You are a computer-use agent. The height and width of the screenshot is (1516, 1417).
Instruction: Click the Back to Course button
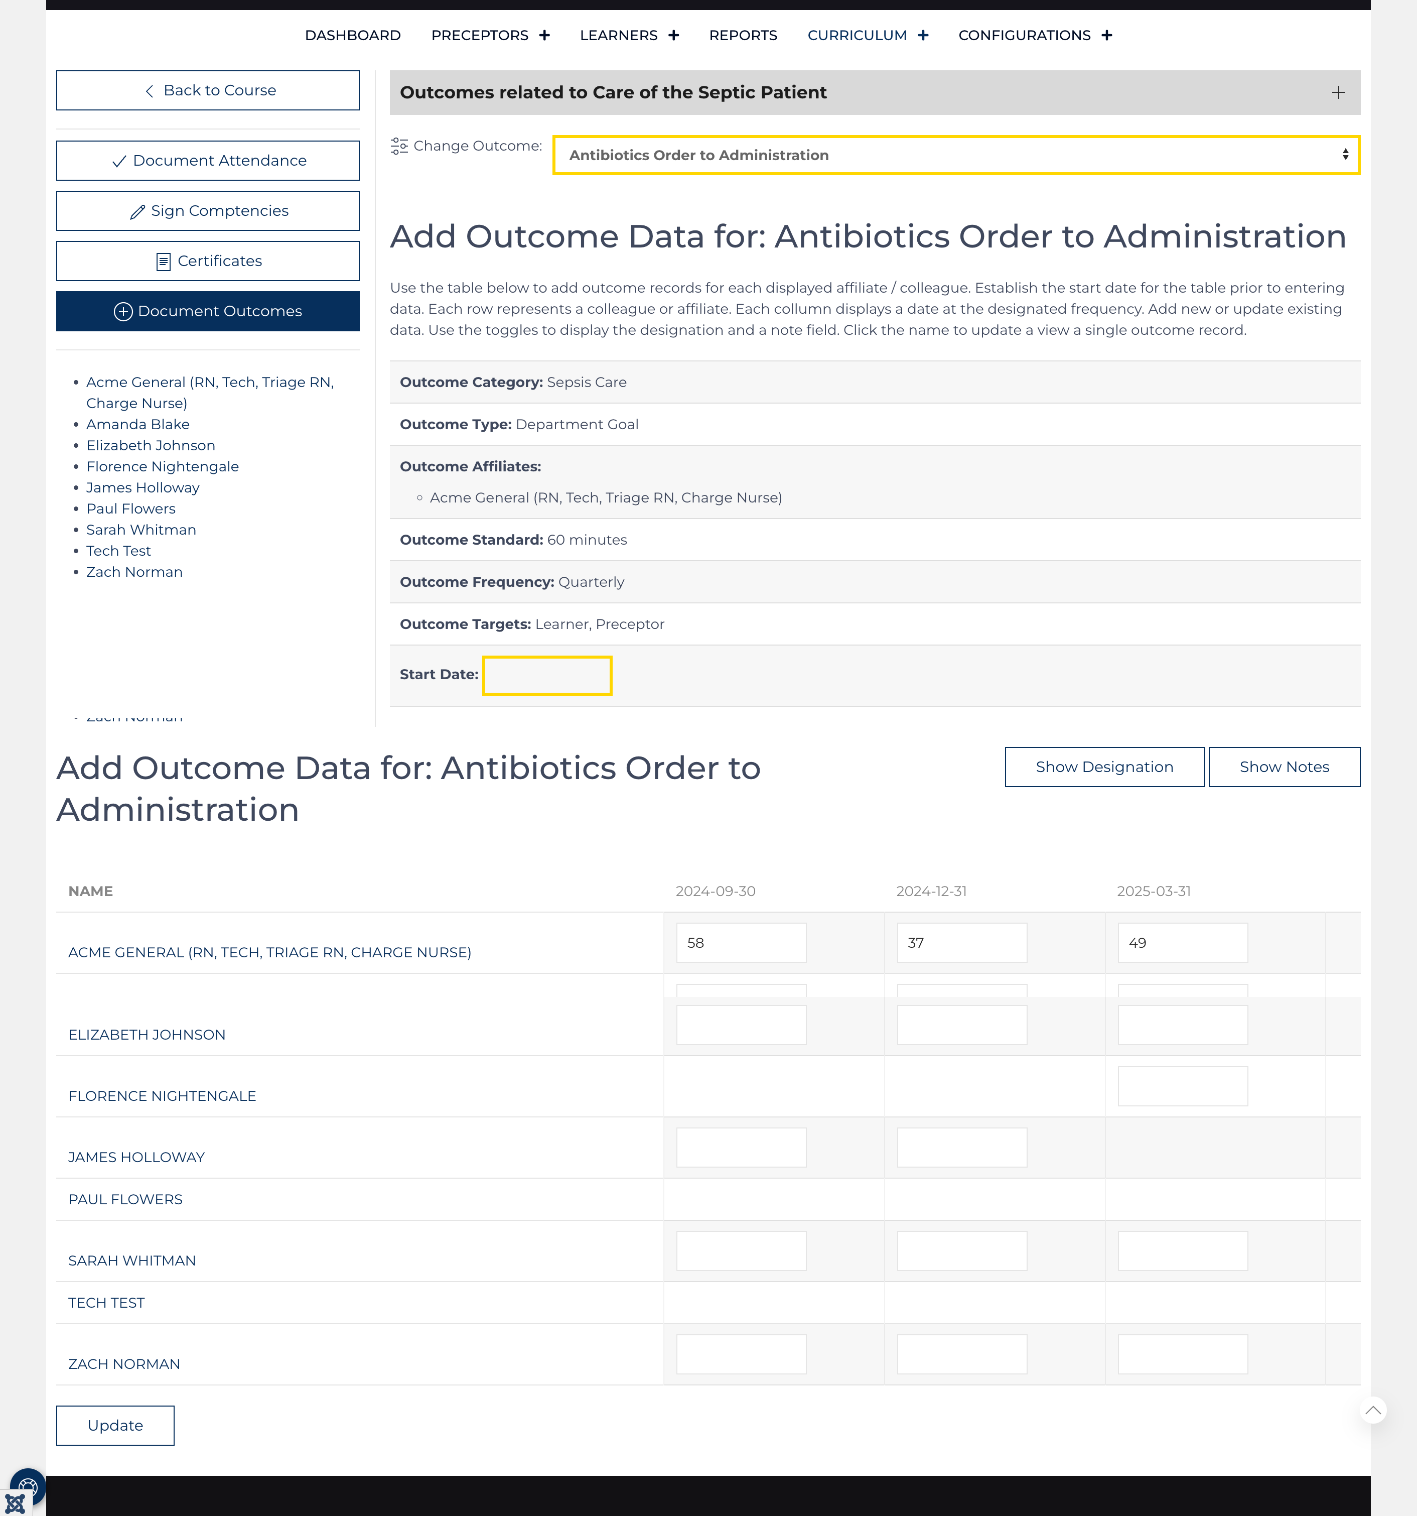coord(207,90)
